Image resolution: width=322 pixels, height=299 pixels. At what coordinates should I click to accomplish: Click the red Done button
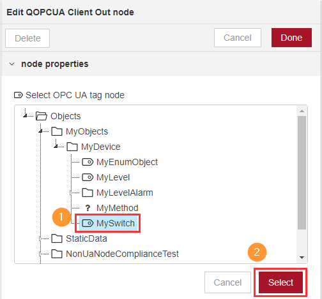tap(291, 38)
